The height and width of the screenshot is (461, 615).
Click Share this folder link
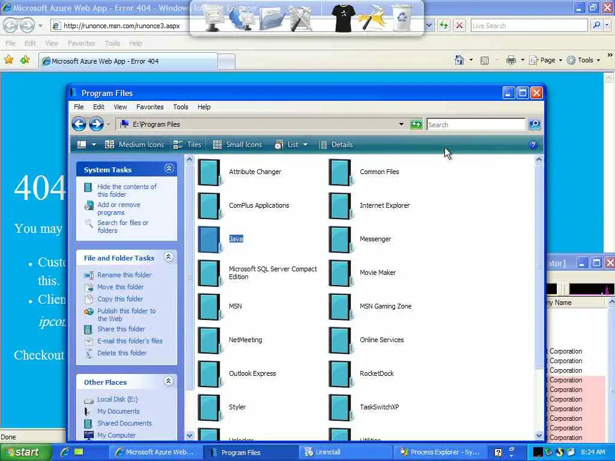[x=121, y=329]
